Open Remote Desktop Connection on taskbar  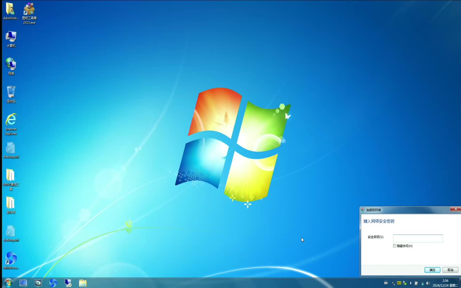pos(68,283)
